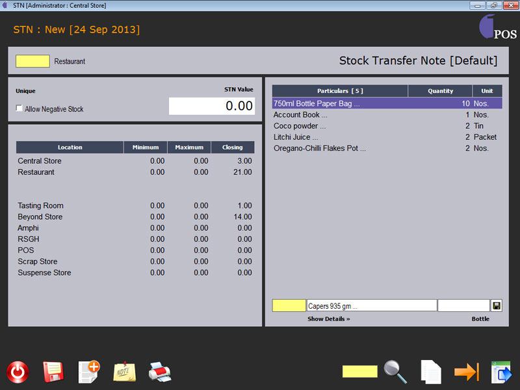Click the copy documents icon
The height and width of the screenshot is (390, 520).
(x=430, y=372)
